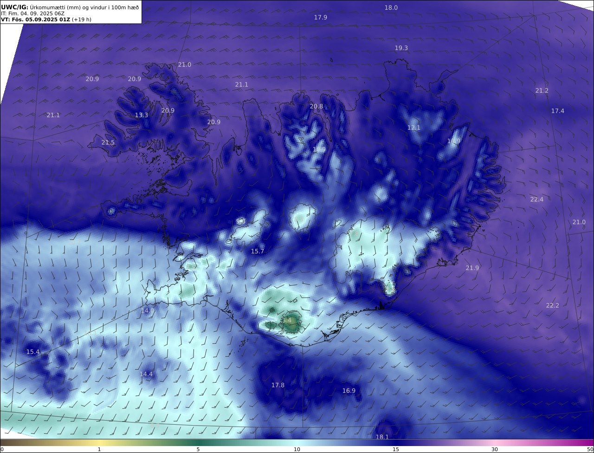Click the 21.2 value label

pos(542,90)
